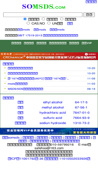The height and width of the screenshot is (175, 98).
Task: Click CAS number 1310-73-2
Action: [81, 123]
